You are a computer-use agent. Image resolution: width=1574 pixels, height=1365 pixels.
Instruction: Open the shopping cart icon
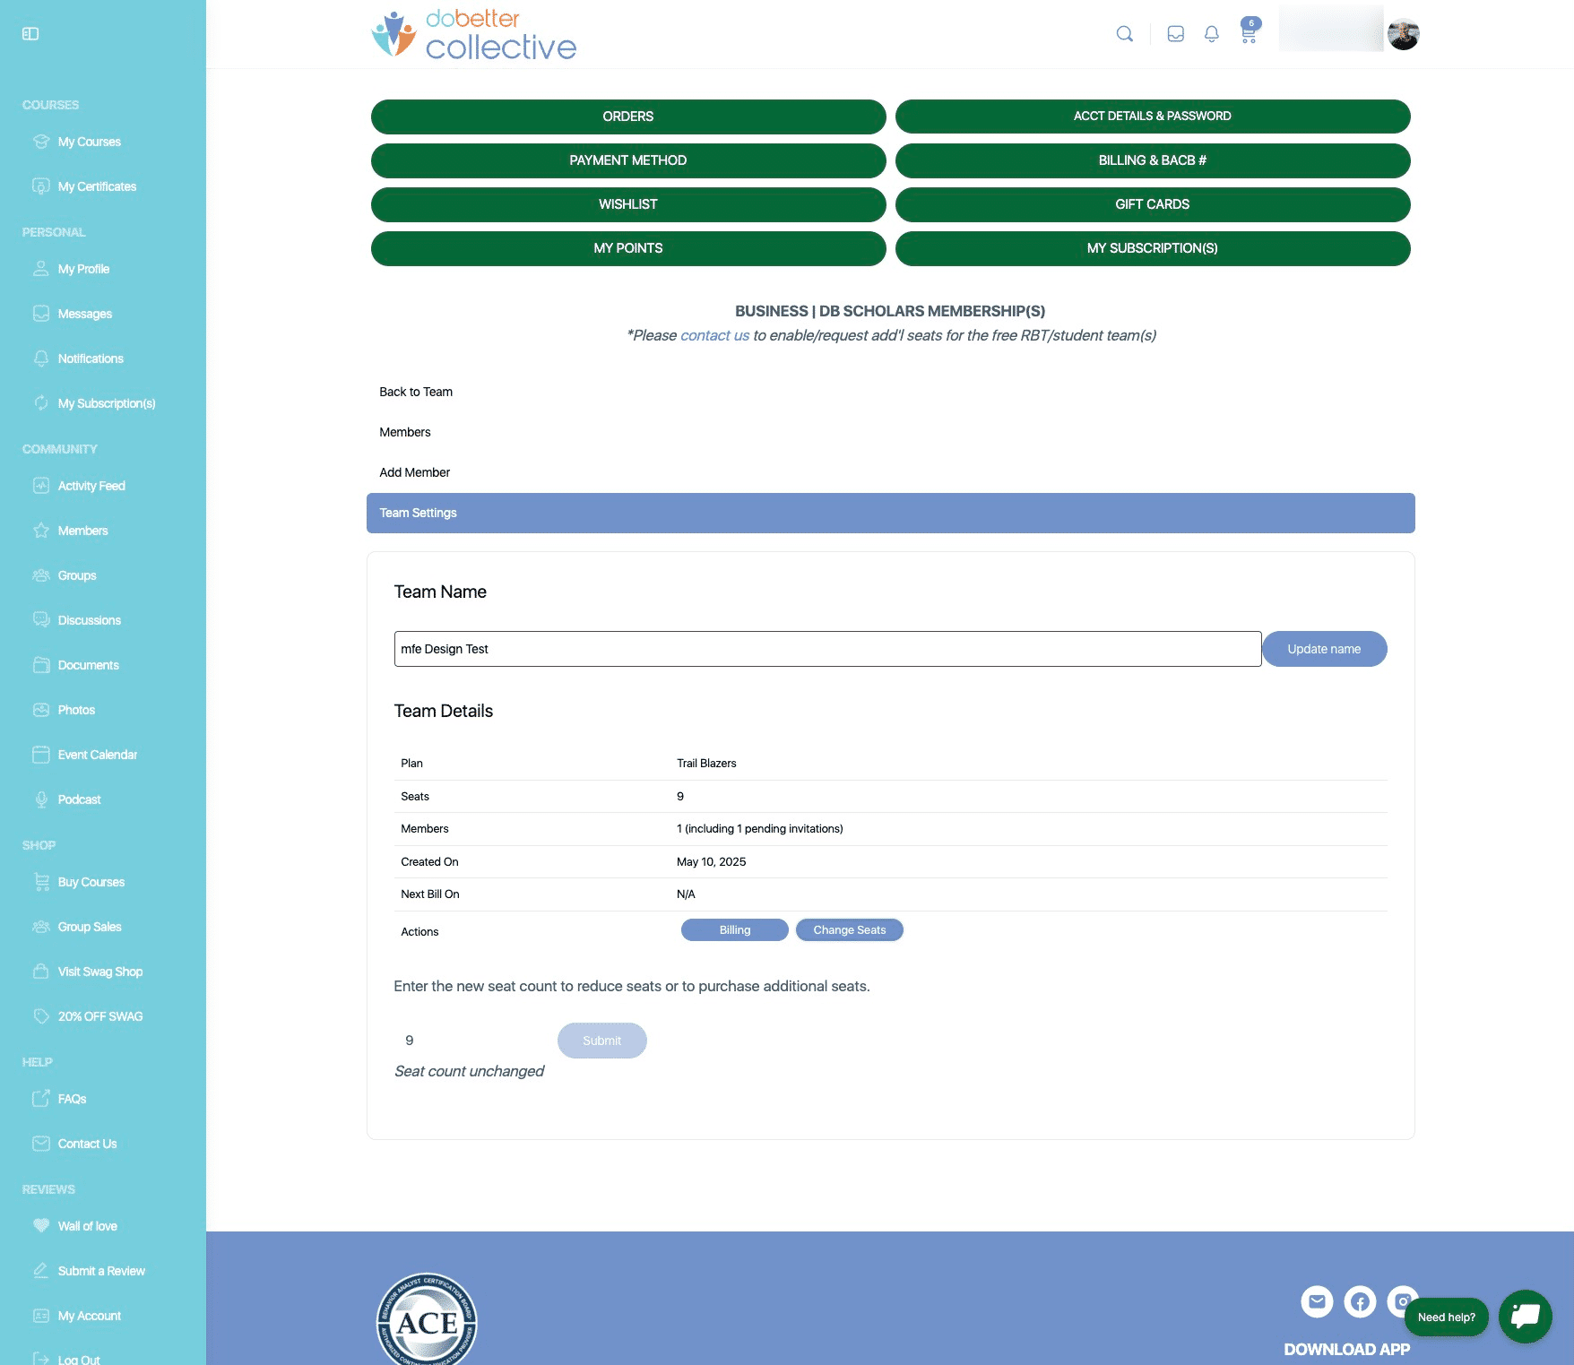1249,34
